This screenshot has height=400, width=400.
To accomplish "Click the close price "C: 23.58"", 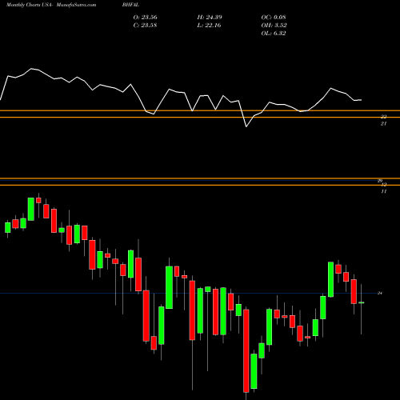I will [x=145, y=26].
